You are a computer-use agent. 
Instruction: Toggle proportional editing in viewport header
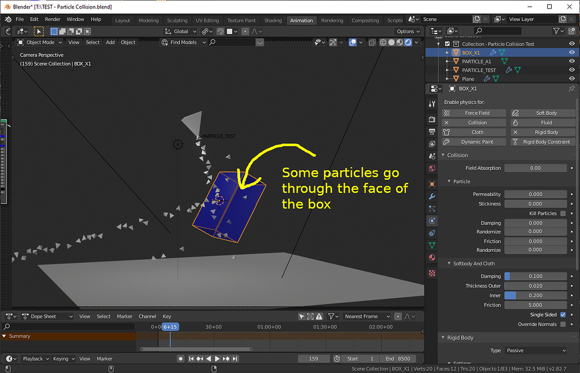click(245, 32)
